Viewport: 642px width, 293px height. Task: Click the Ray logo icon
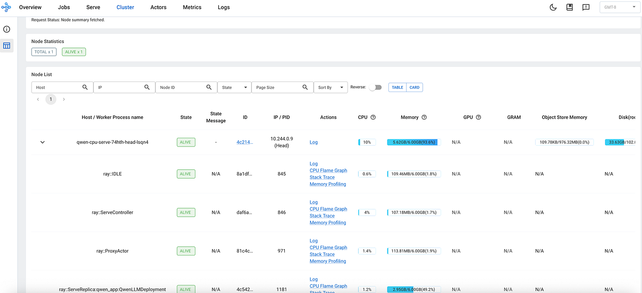6,7
